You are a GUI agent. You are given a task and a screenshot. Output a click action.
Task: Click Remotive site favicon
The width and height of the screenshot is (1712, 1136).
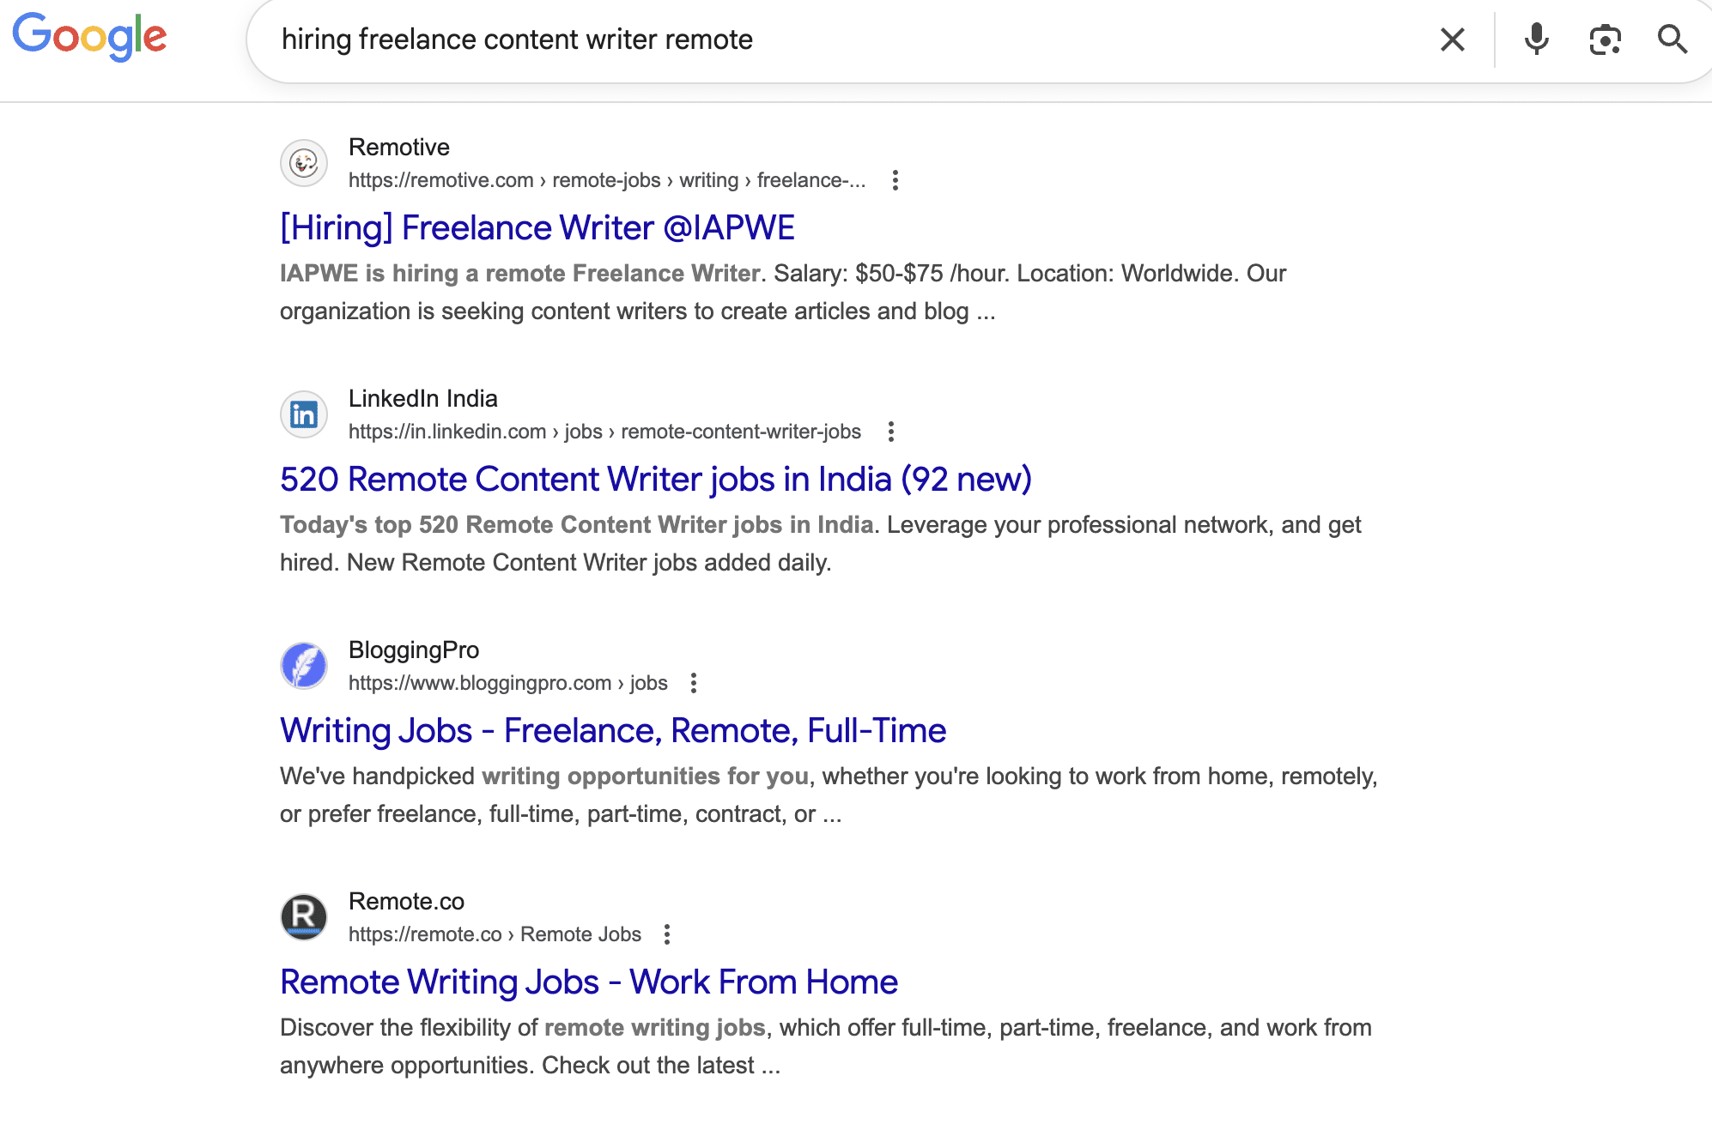304,163
